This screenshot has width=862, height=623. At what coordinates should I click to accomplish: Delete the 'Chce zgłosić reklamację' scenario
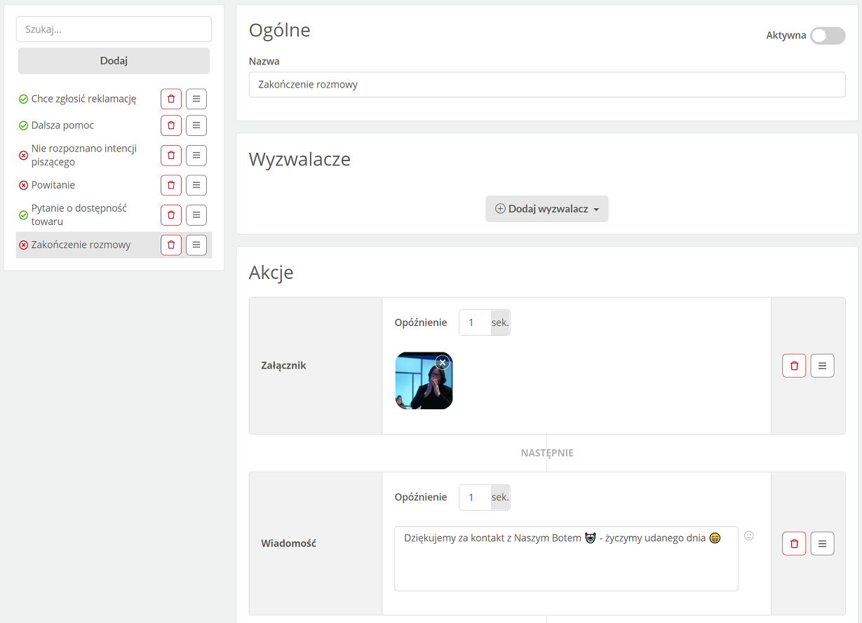171,99
